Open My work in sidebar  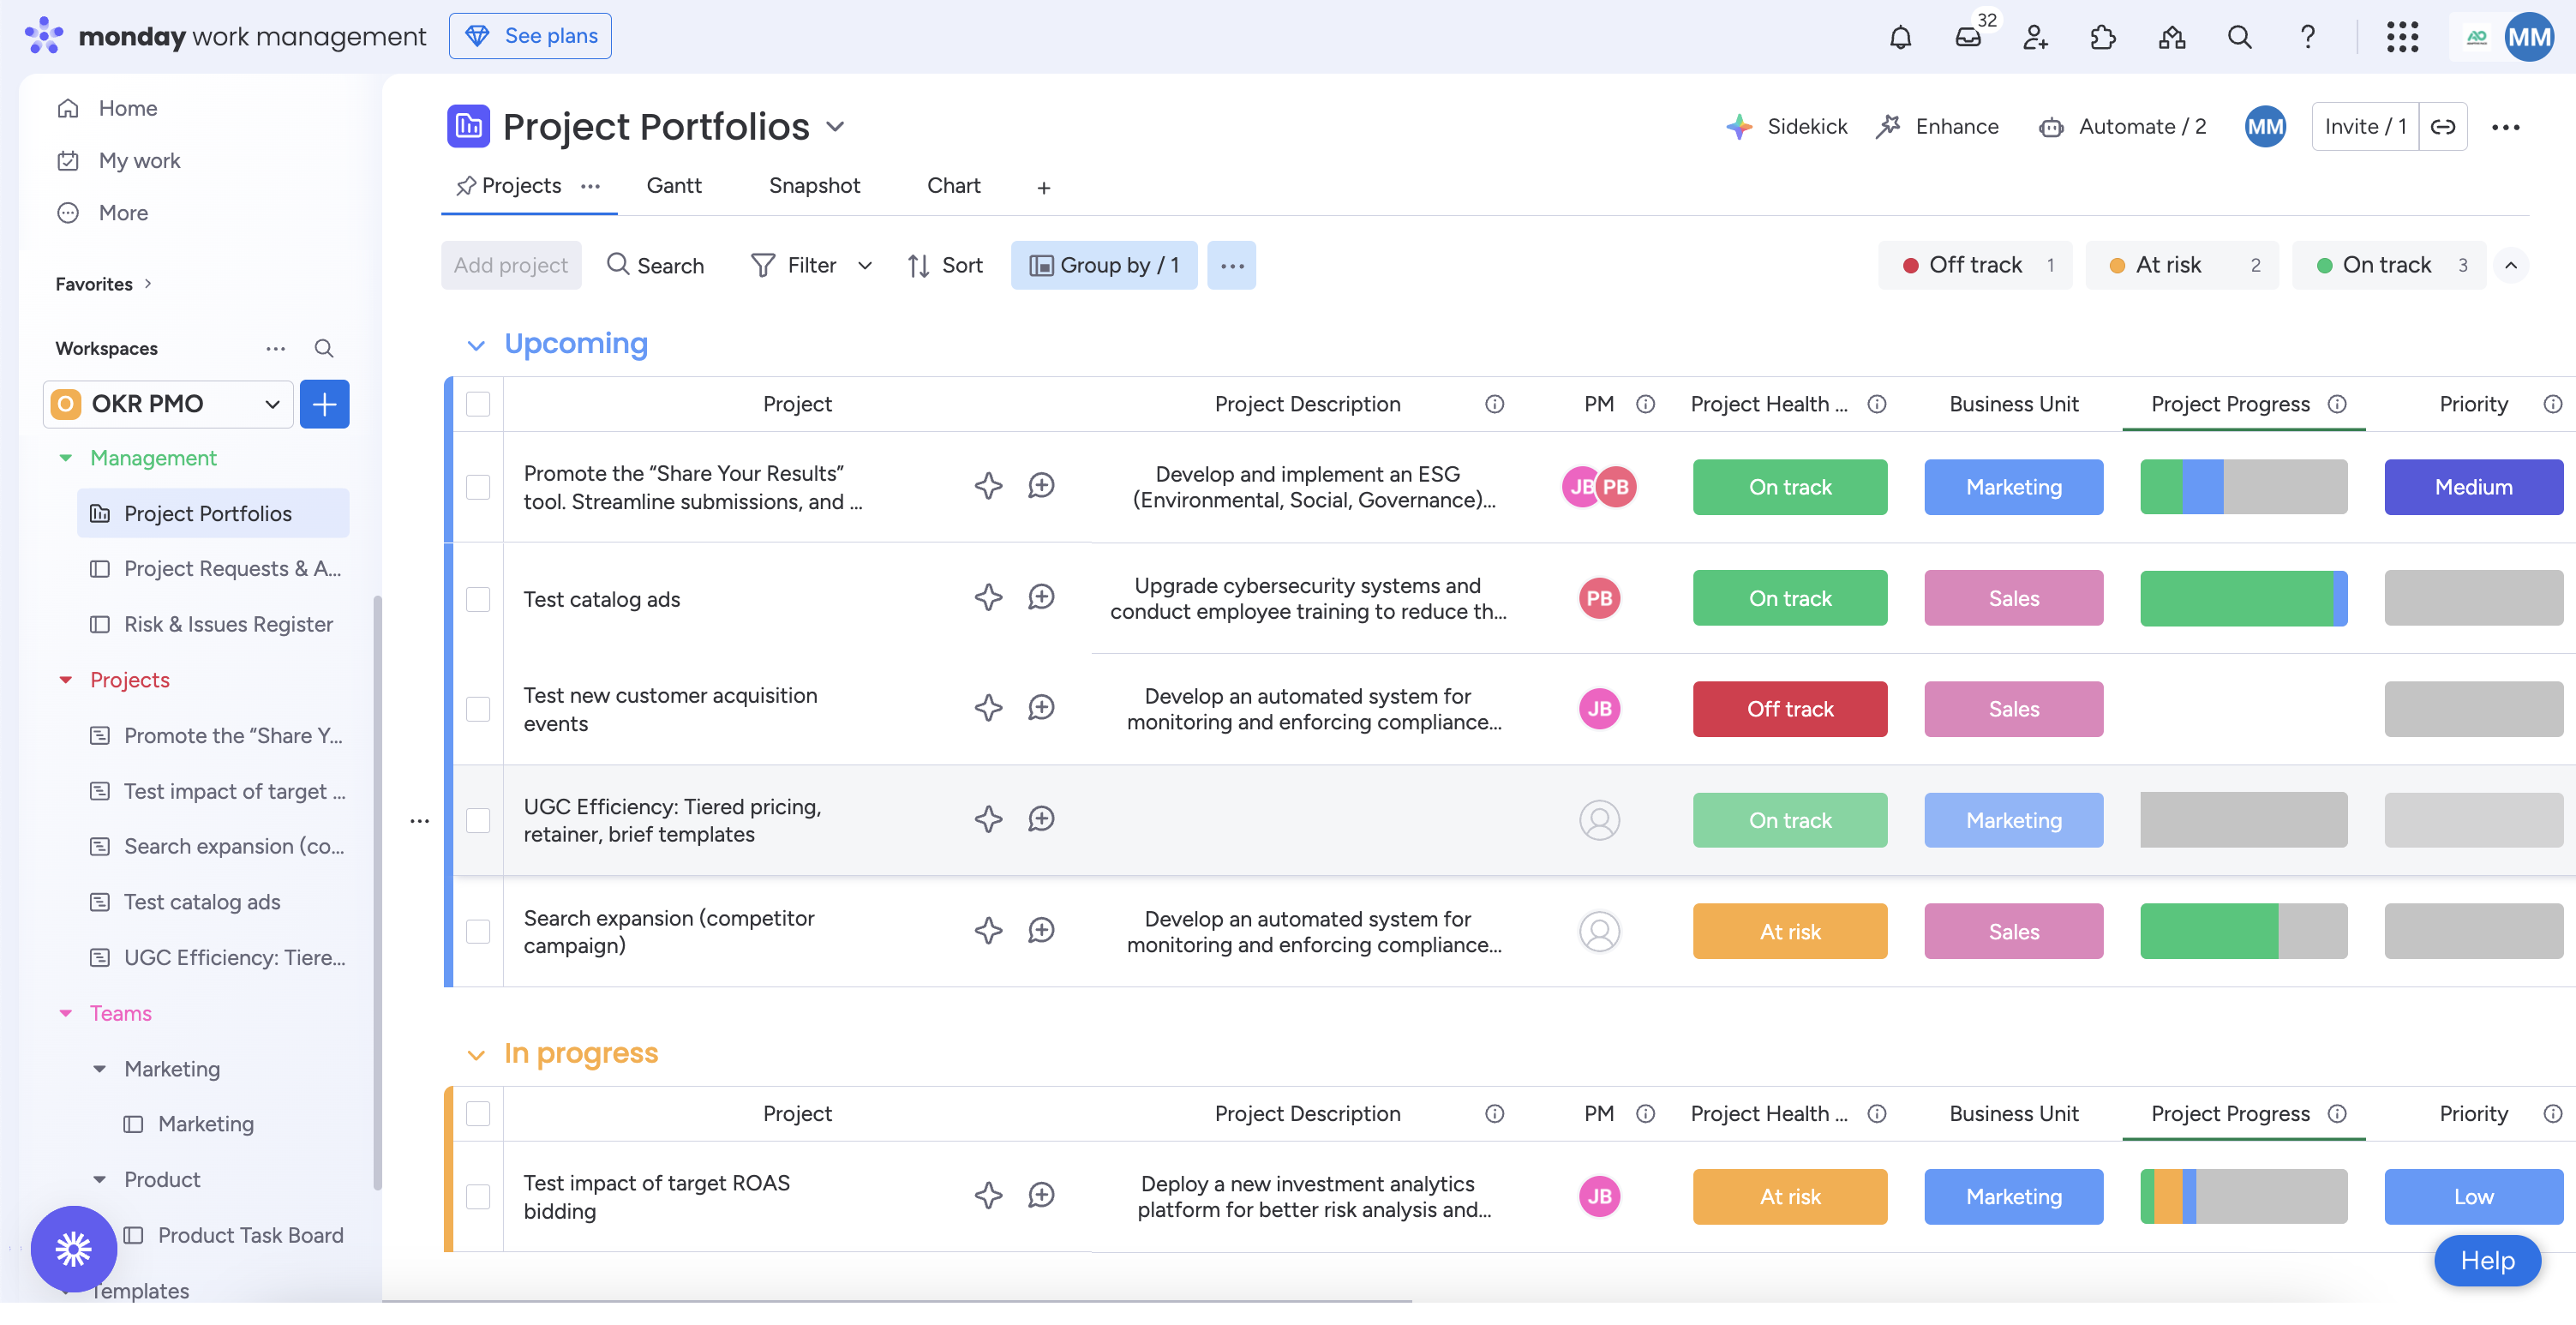[x=120, y=161]
